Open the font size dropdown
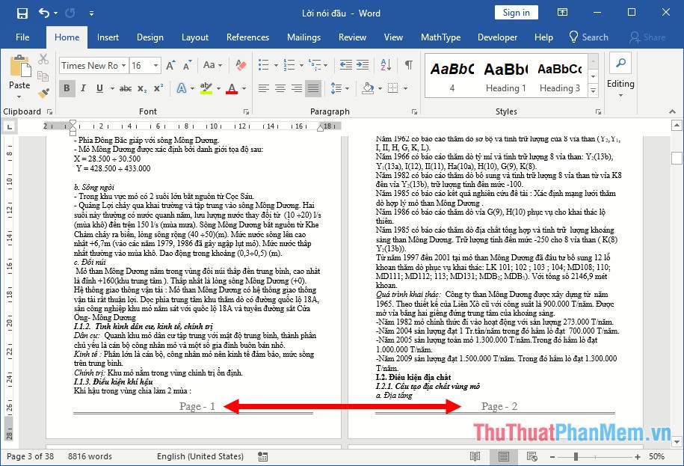Image resolution: width=684 pixels, height=466 pixels. pos(155,65)
